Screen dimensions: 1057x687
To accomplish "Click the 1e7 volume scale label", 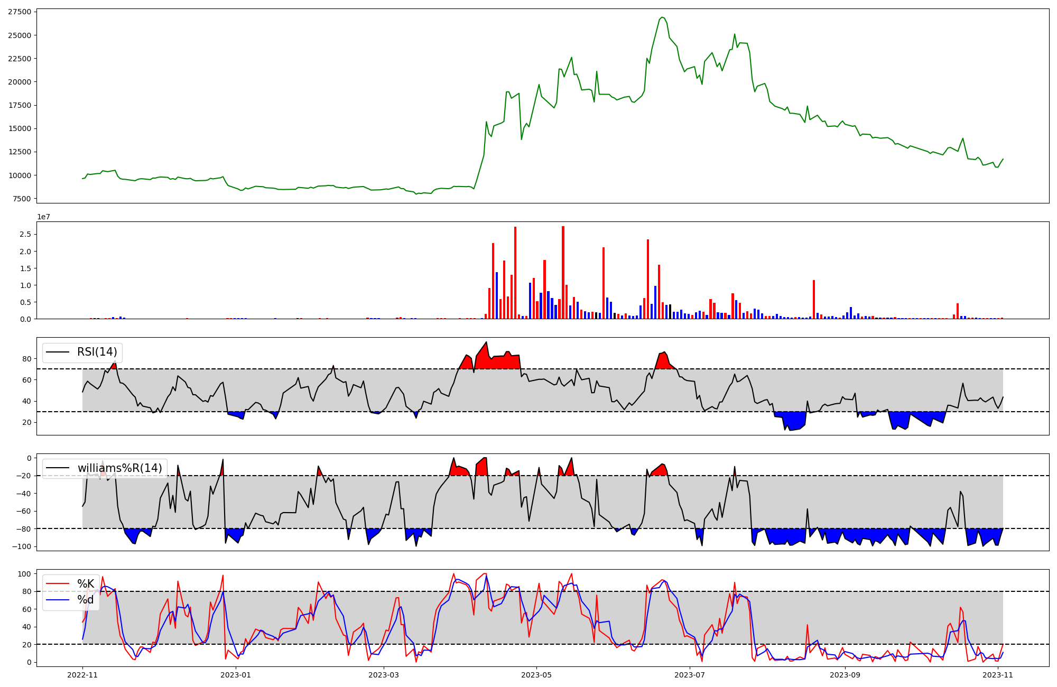I will [x=44, y=217].
